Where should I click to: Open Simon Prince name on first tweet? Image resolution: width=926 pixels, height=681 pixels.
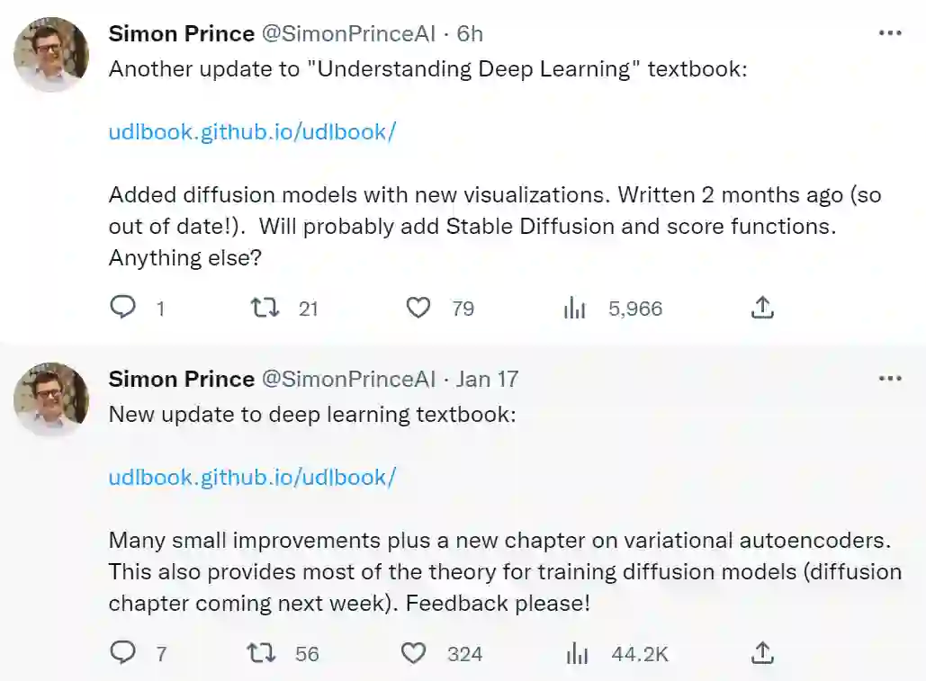point(181,33)
